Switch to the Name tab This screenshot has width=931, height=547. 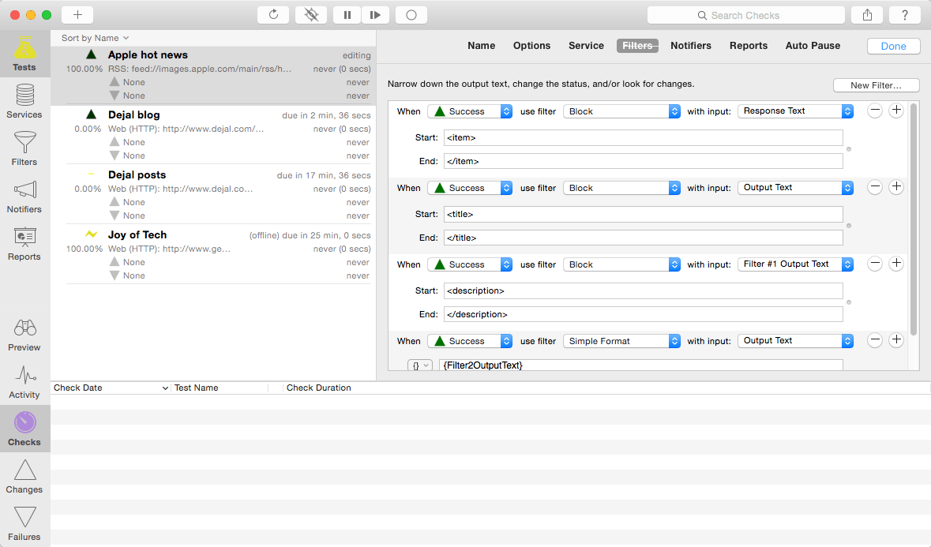point(481,46)
